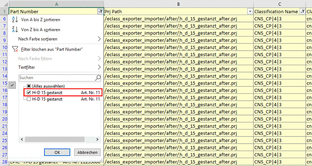Toggle the "(Alles auswählen)" checkbox
The width and height of the screenshot is (312, 166).
click(29, 85)
